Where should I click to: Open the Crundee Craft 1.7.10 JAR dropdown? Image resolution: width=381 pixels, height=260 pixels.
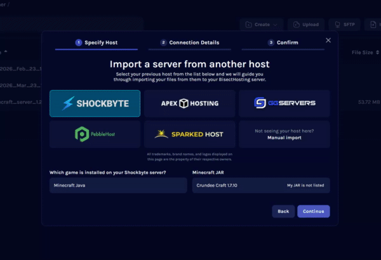coord(261,185)
